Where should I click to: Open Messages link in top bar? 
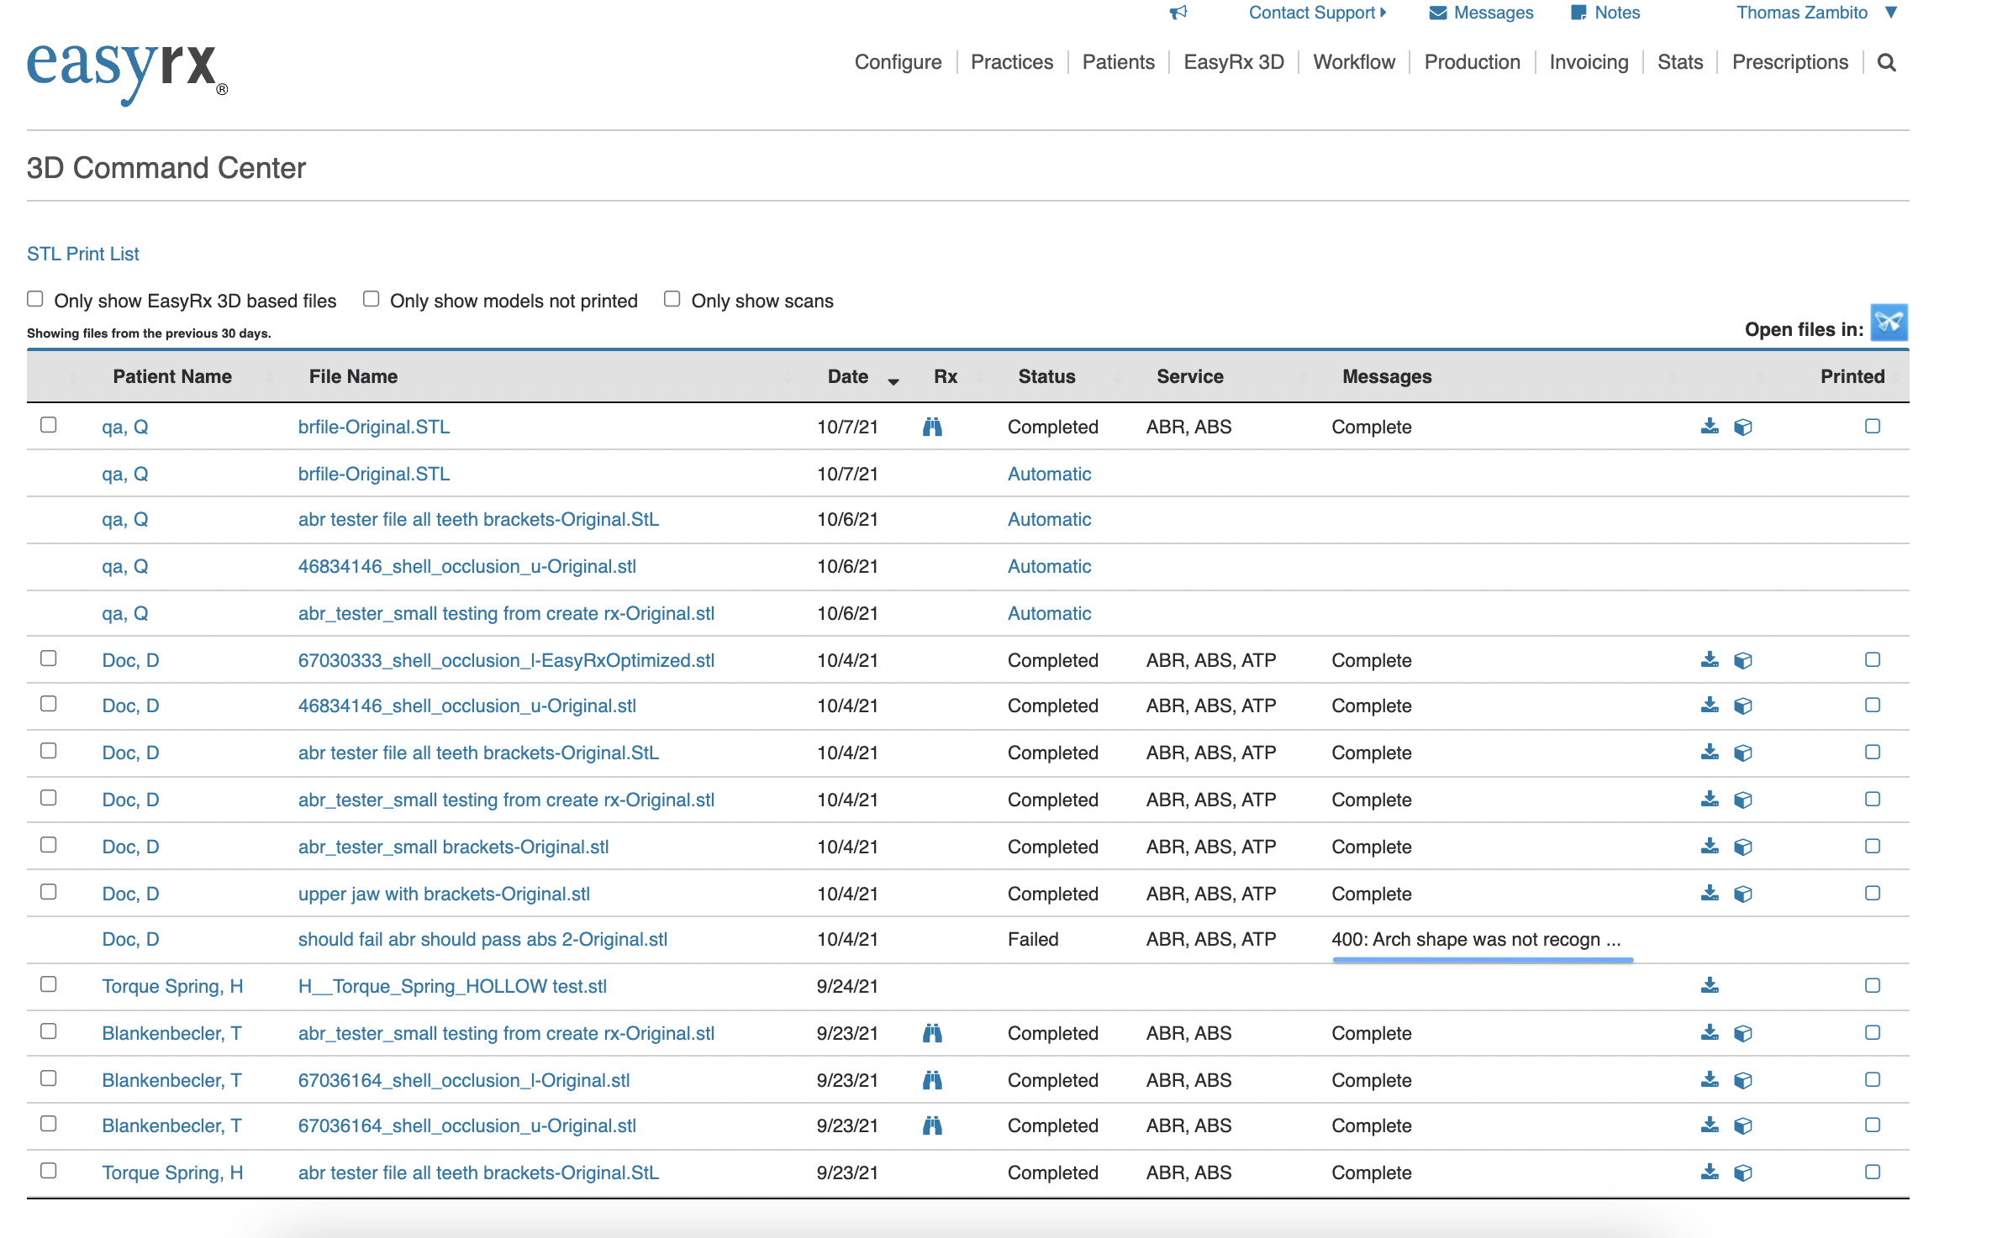tap(1481, 13)
